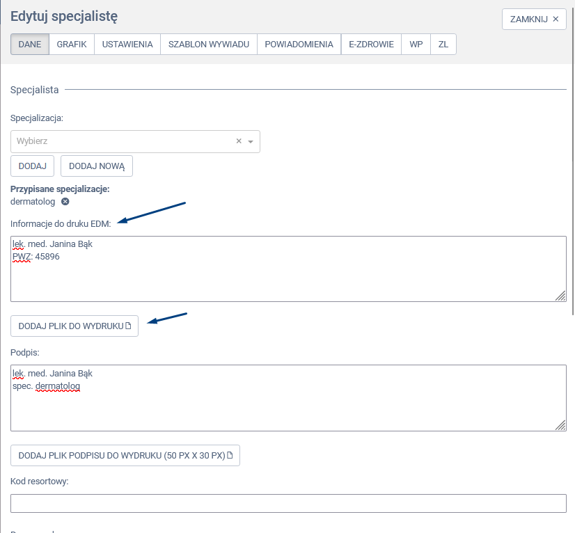Open the ZL tab
Viewport: 575px width, 533px height.
pos(443,45)
